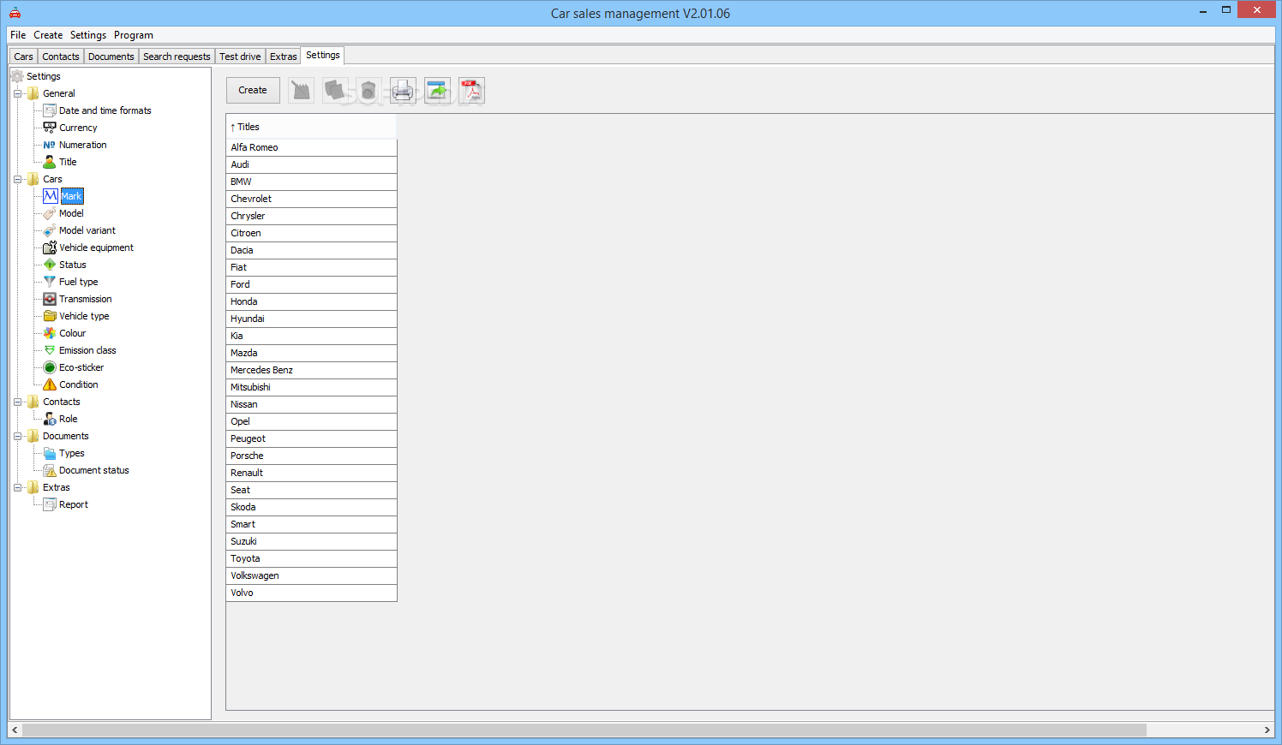Select the Role person icon
The width and height of the screenshot is (1282, 745).
click(x=50, y=419)
